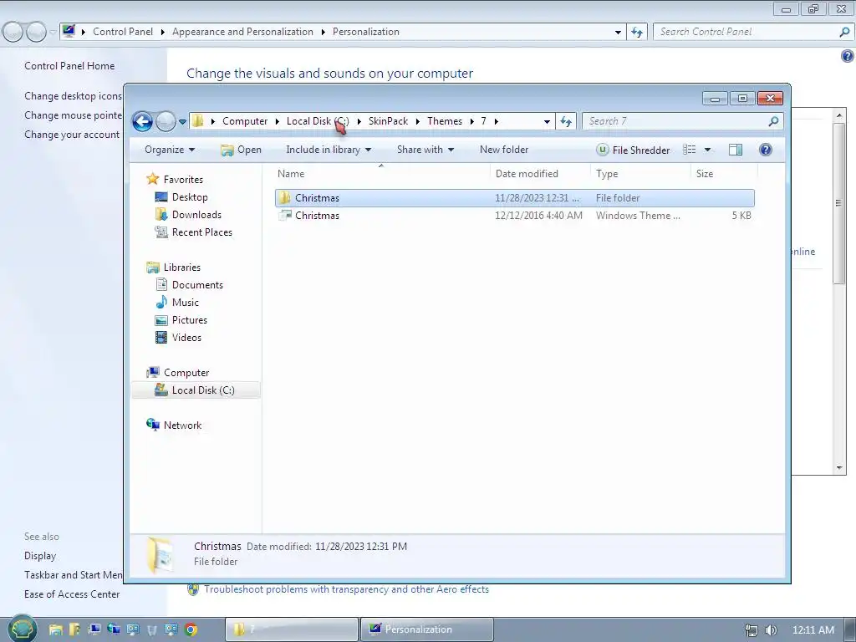Click the taskbar clock showing 12:11 AM
Screen dimensions: 856x642
pyautogui.click(x=813, y=630)
